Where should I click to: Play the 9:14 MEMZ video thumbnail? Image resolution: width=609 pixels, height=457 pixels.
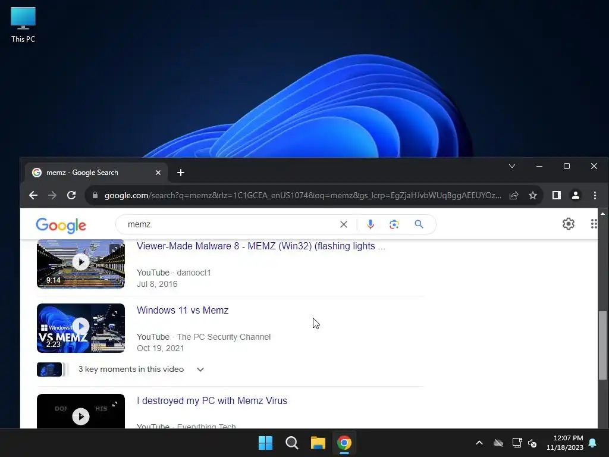81,264
